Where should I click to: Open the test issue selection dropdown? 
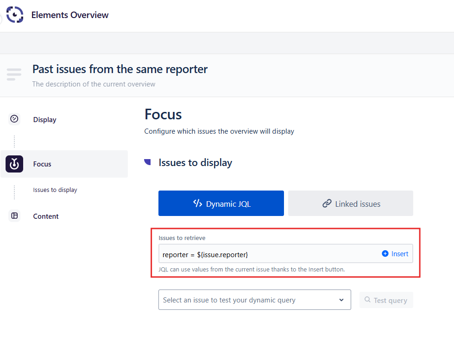[x=250, y=300]
